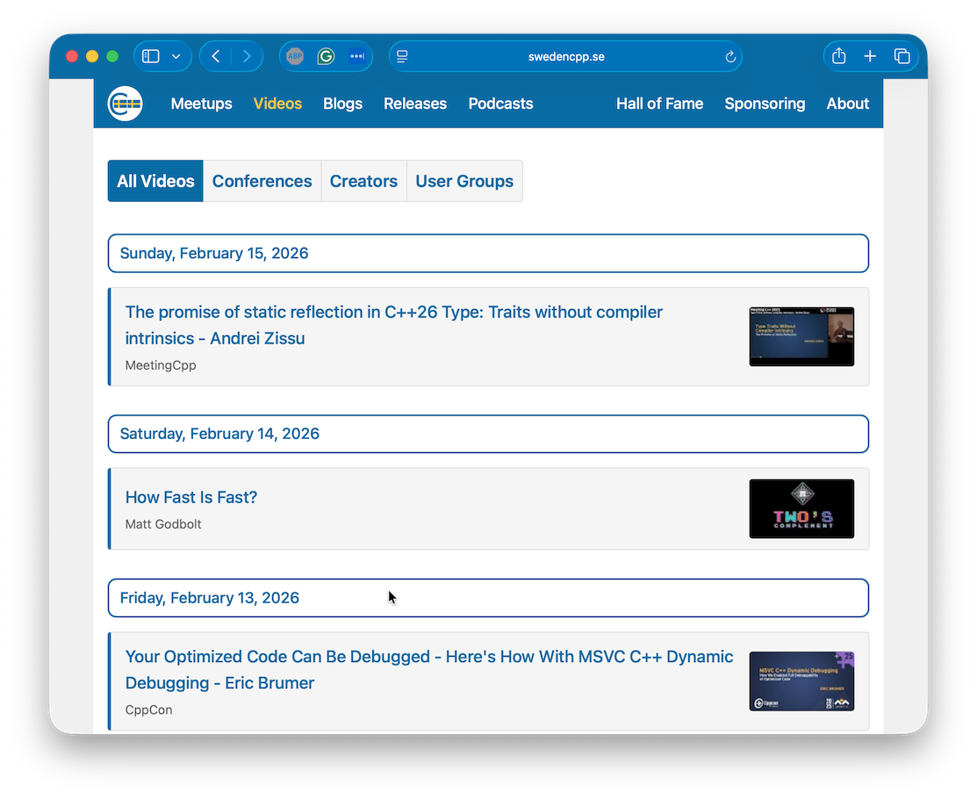Click the Share icon in toolbar
Viewport: 977px width, 799px height.
[838, 56]
